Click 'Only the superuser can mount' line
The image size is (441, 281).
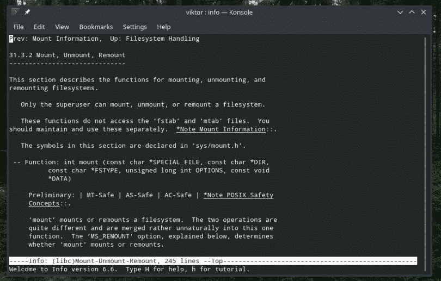click(143, 104)
